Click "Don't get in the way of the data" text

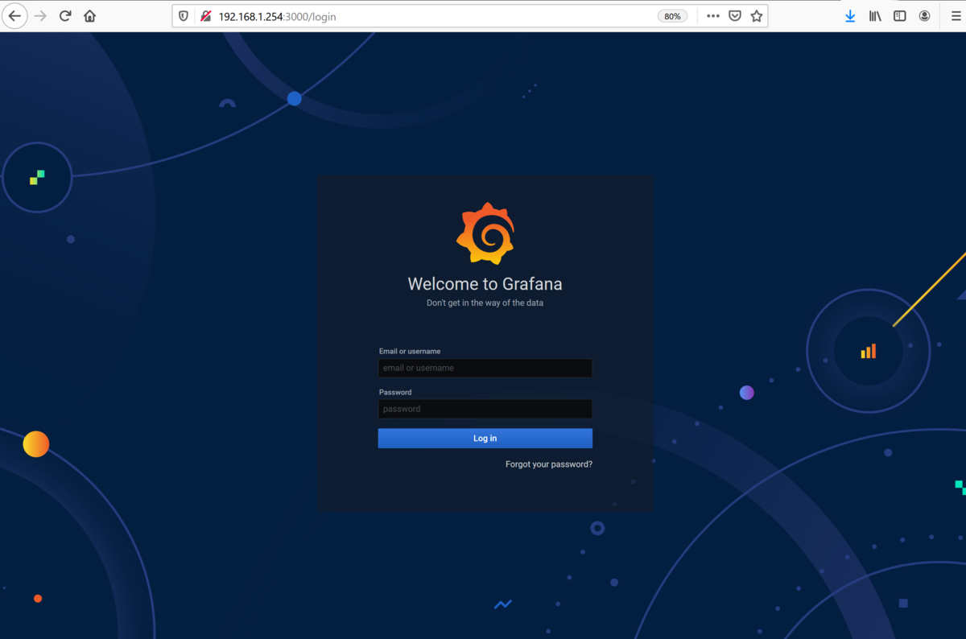(485, 303)
